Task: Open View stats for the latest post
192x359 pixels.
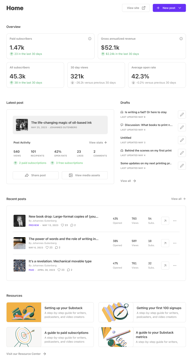Action: point(97,142)
